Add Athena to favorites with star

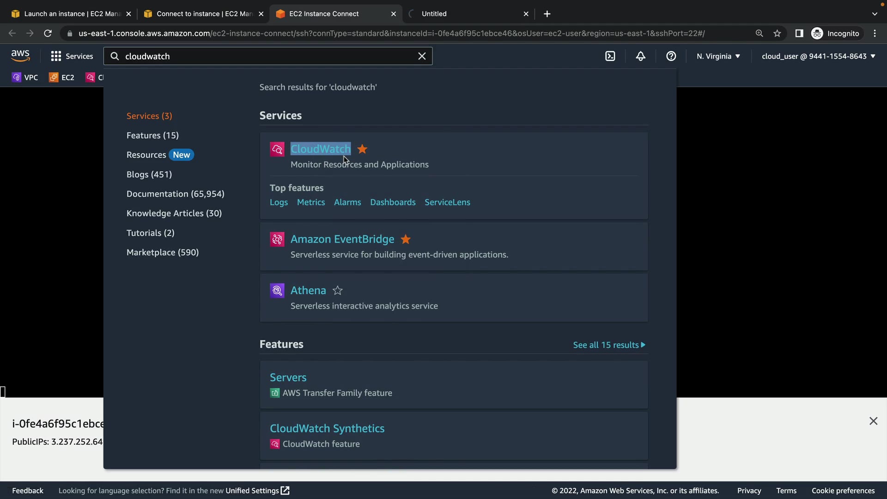pyautogui.click(x=338, y=291)
